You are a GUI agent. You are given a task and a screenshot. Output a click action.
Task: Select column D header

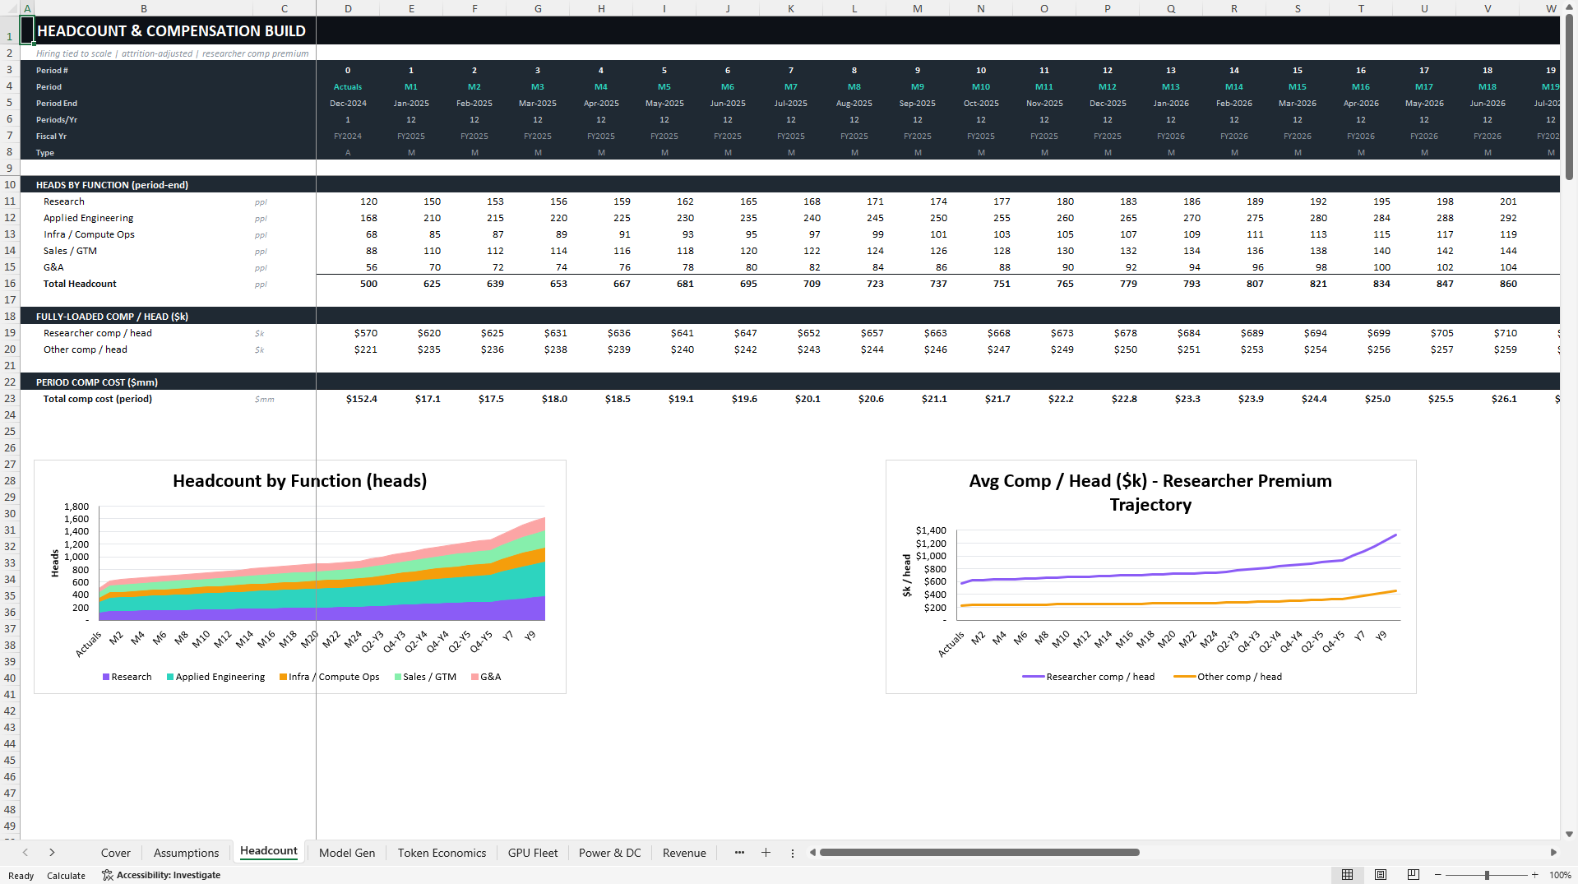click(348, 8)
